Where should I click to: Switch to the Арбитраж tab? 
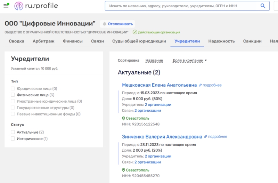[x=43, y=41]
